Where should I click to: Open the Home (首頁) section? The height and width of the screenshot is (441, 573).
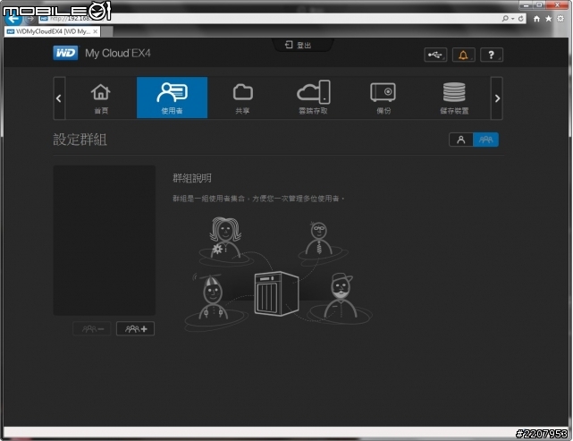[x=101, y=98]
